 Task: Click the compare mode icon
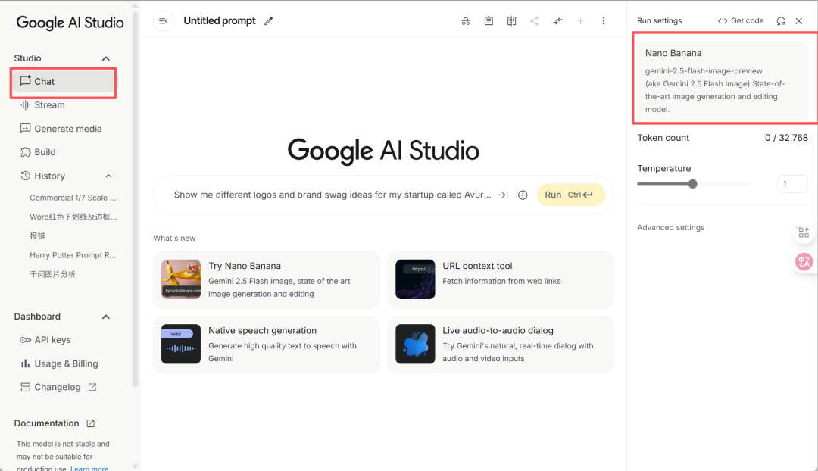pos(512,21)
